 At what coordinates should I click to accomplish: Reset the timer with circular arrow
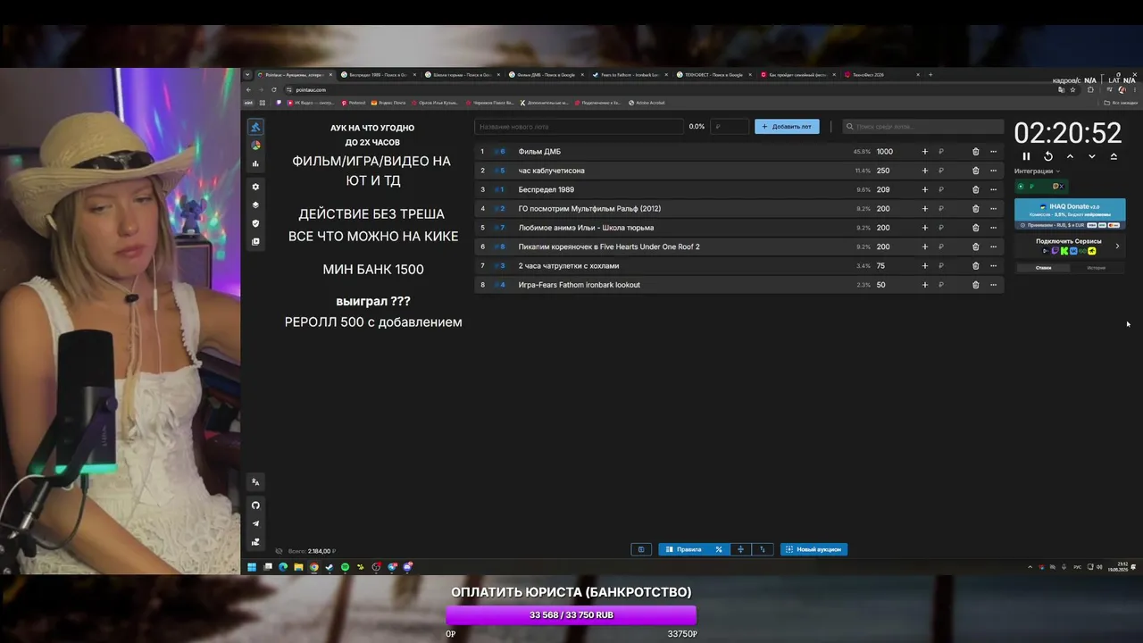point(1048,156)
